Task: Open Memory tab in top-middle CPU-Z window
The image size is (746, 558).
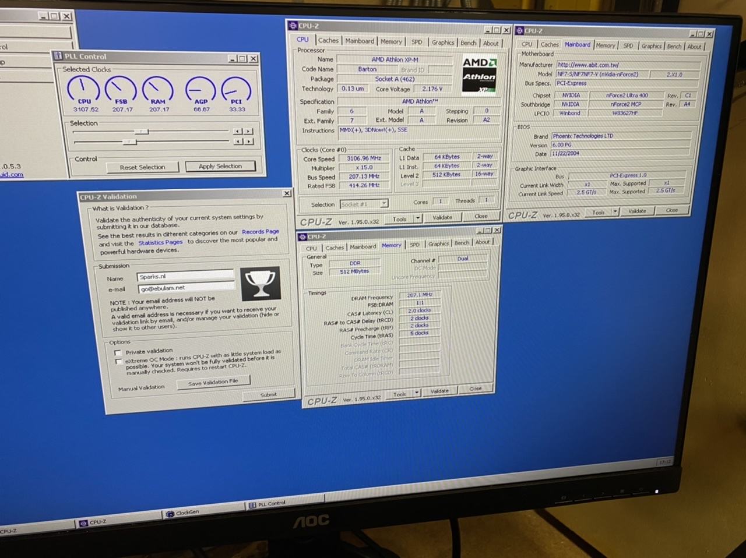Action: [x=391, y=41]
